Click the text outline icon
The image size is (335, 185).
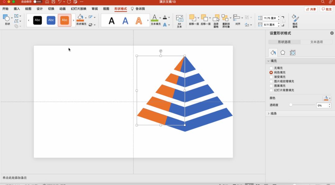[165, 17]
